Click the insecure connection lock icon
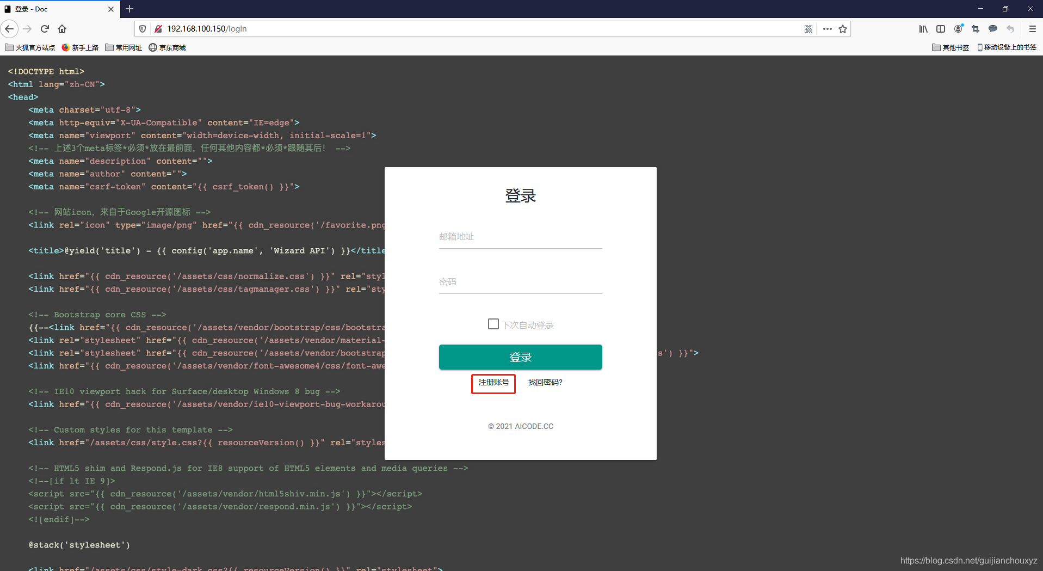 click(158, 29)
